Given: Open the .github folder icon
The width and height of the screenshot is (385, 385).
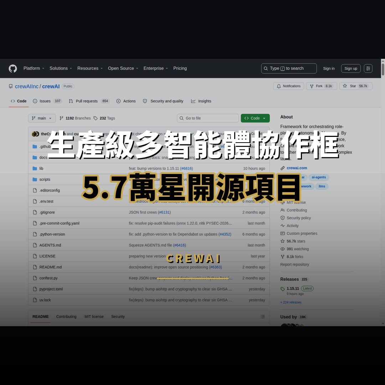Looking at the screenshot, I should (x=35, y=147).
